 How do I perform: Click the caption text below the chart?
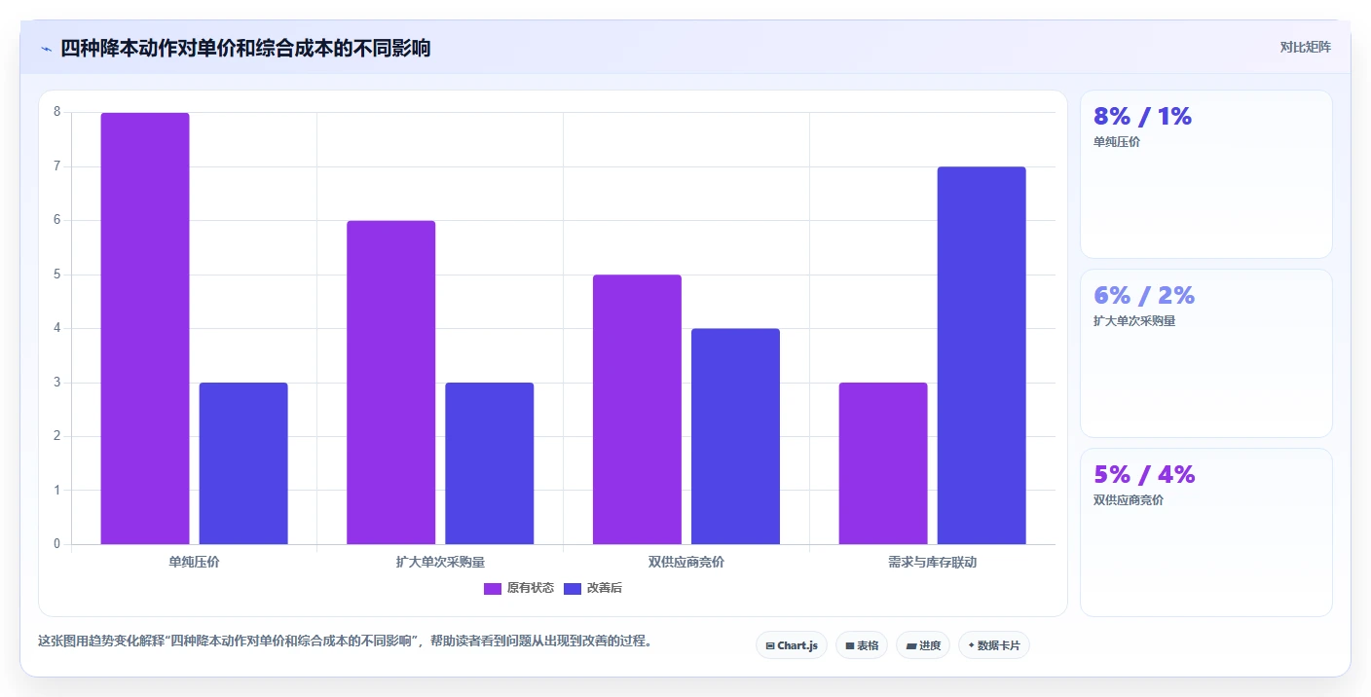[345, 642]
